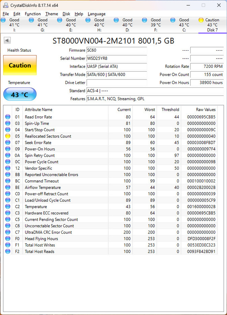Open the Disk menu
This screenshot has width=227, height=315.
coord(66,14)
